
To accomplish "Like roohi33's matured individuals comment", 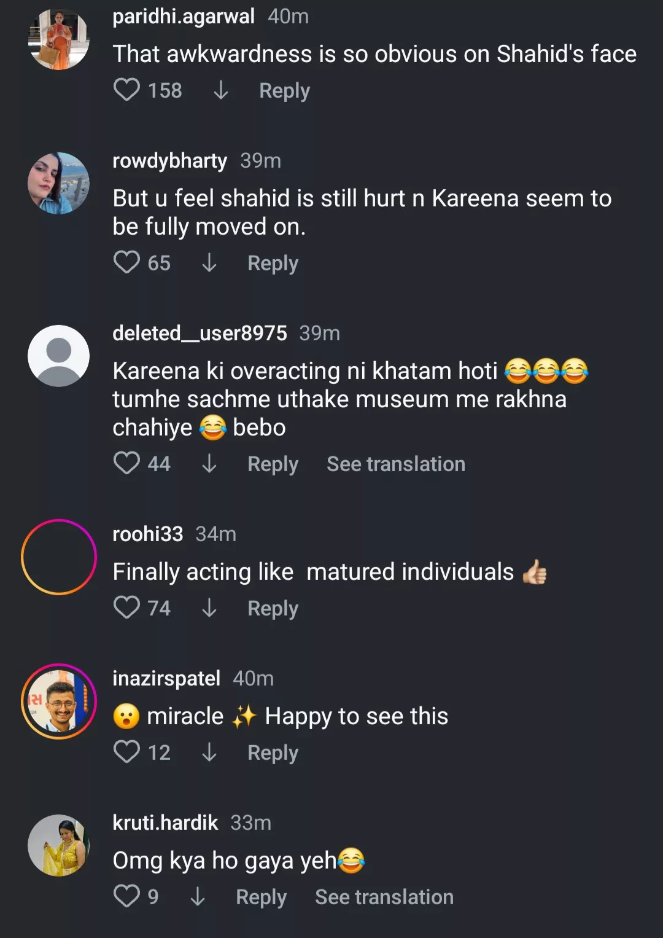I will point(127,608).
